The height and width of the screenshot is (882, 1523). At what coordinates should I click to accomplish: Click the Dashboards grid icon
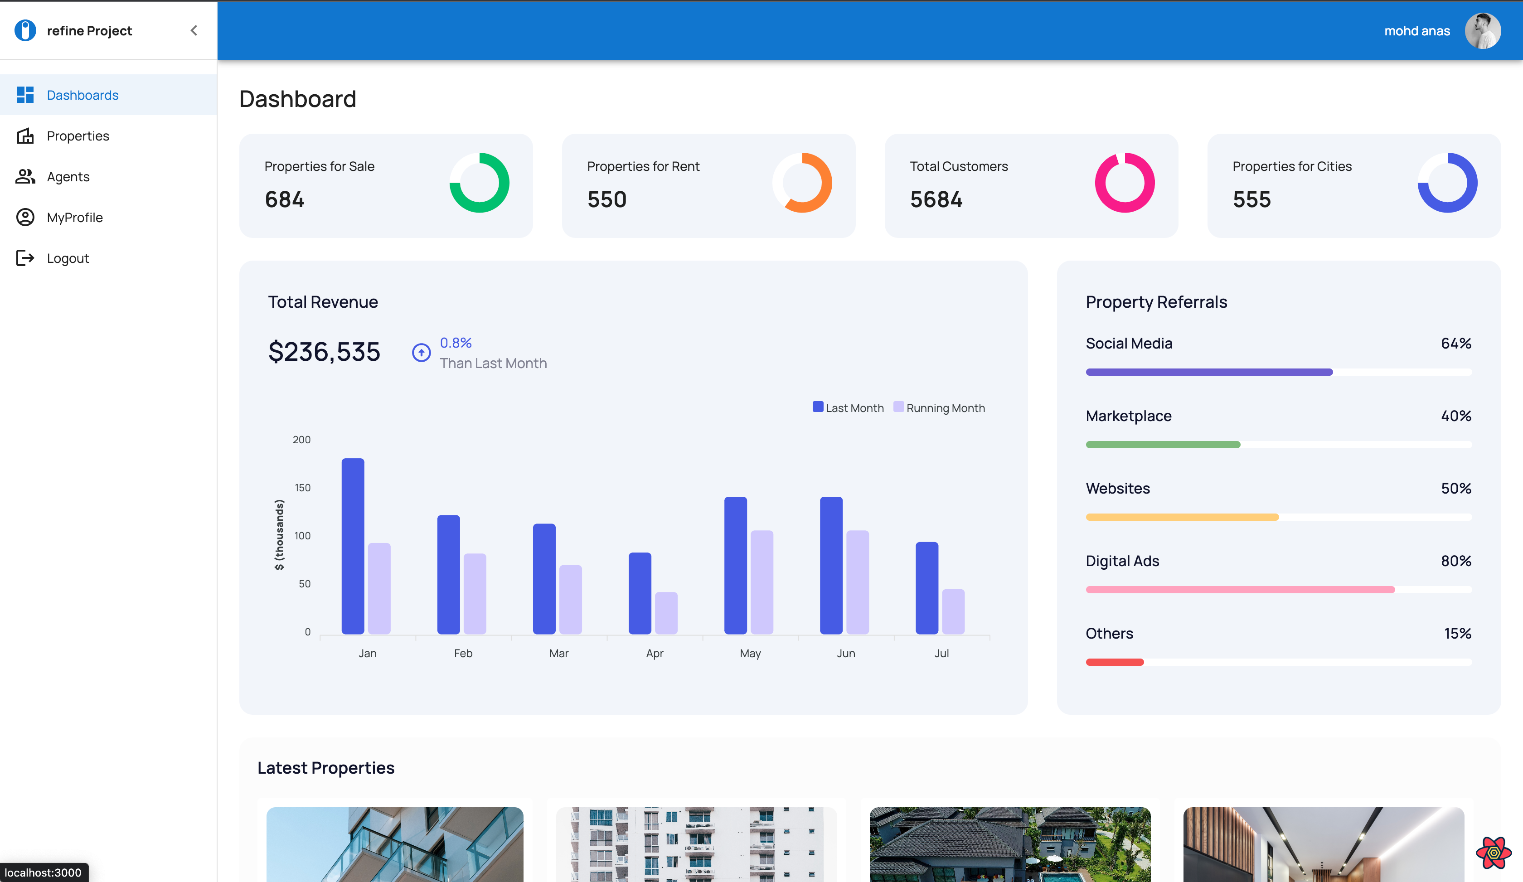click(25, 95)
